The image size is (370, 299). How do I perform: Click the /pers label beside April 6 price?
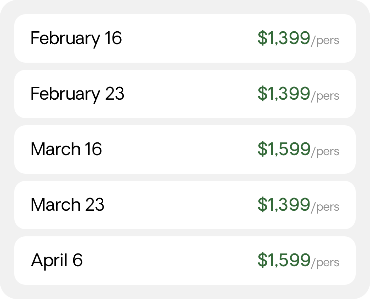pyautogui.click(x=325, y=263)
